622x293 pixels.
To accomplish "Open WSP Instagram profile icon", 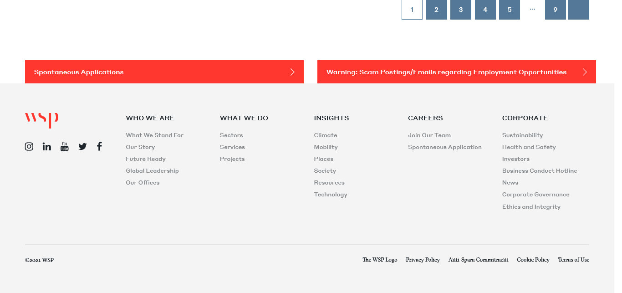I will tap(29, 146).
